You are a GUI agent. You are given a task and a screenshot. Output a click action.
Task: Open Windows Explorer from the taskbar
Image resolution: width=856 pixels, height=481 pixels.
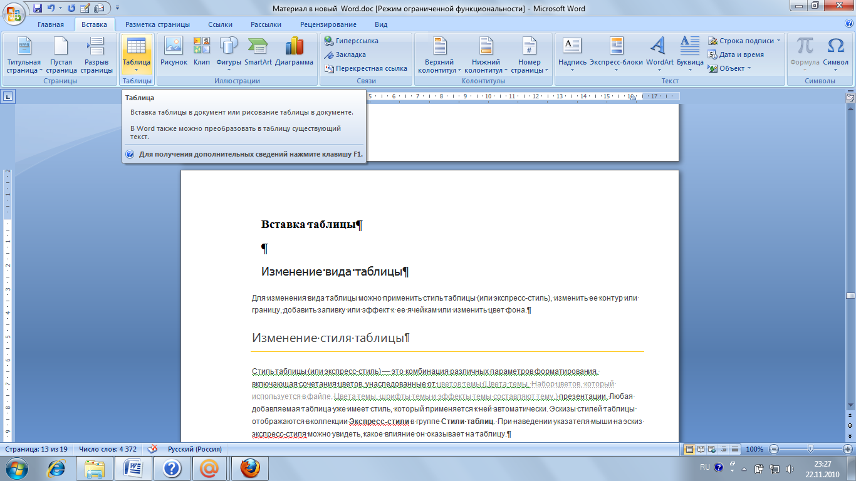pos(95,468)
